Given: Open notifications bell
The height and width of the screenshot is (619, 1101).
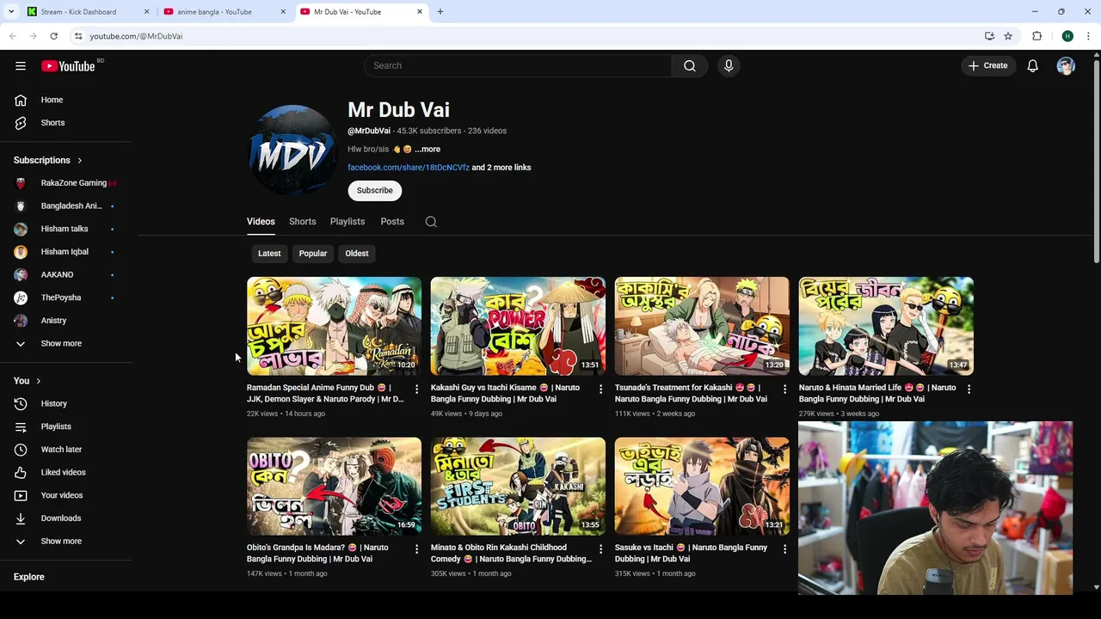Looking at the screenshot, I should click(1032, 65).
